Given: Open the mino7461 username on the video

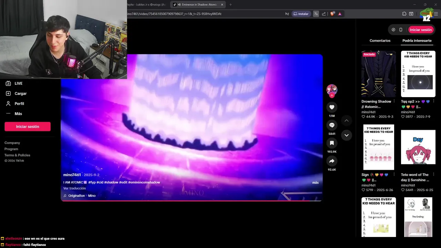Looking at the screenshot, I should 72,175.
